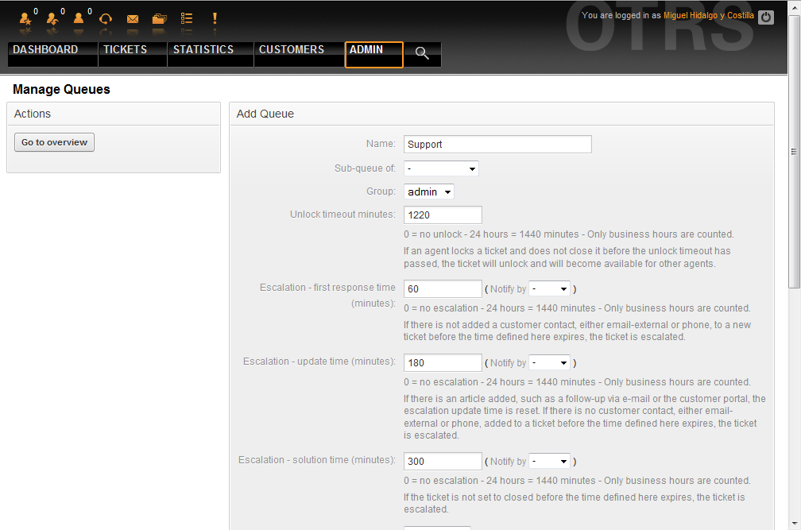Viewport: 801px width, 530px height.
Task: Open solution time Notify by dropdown
Action: [550, 462]
